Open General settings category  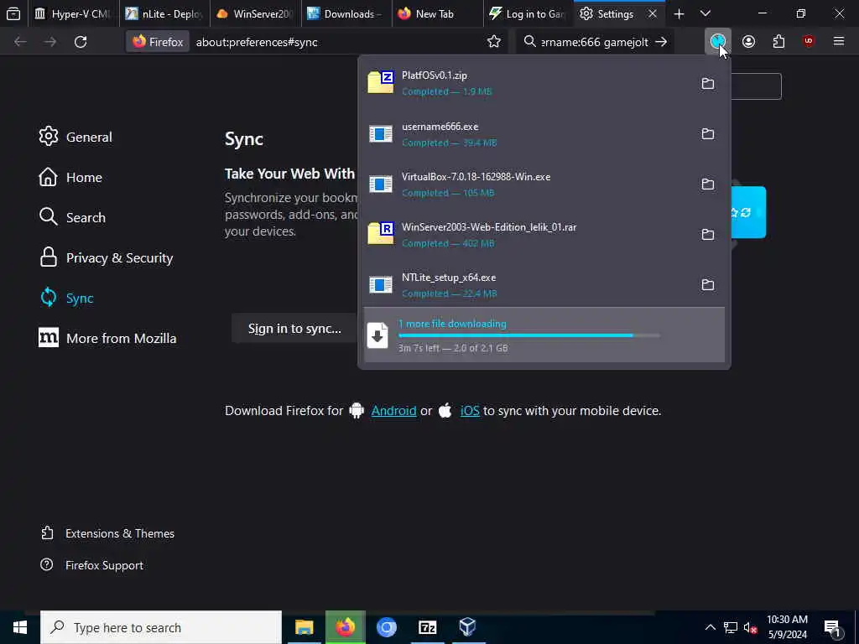point(75,137)
